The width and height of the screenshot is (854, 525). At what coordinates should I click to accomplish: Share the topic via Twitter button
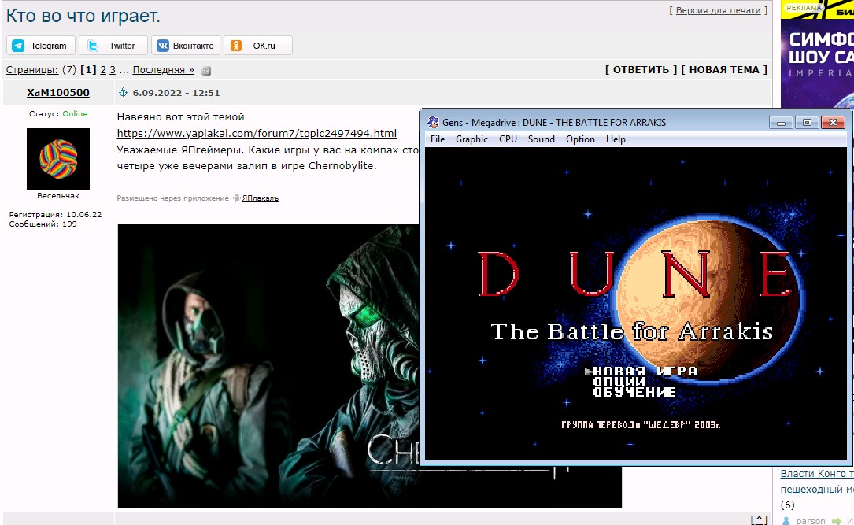[x=113, y=45]
